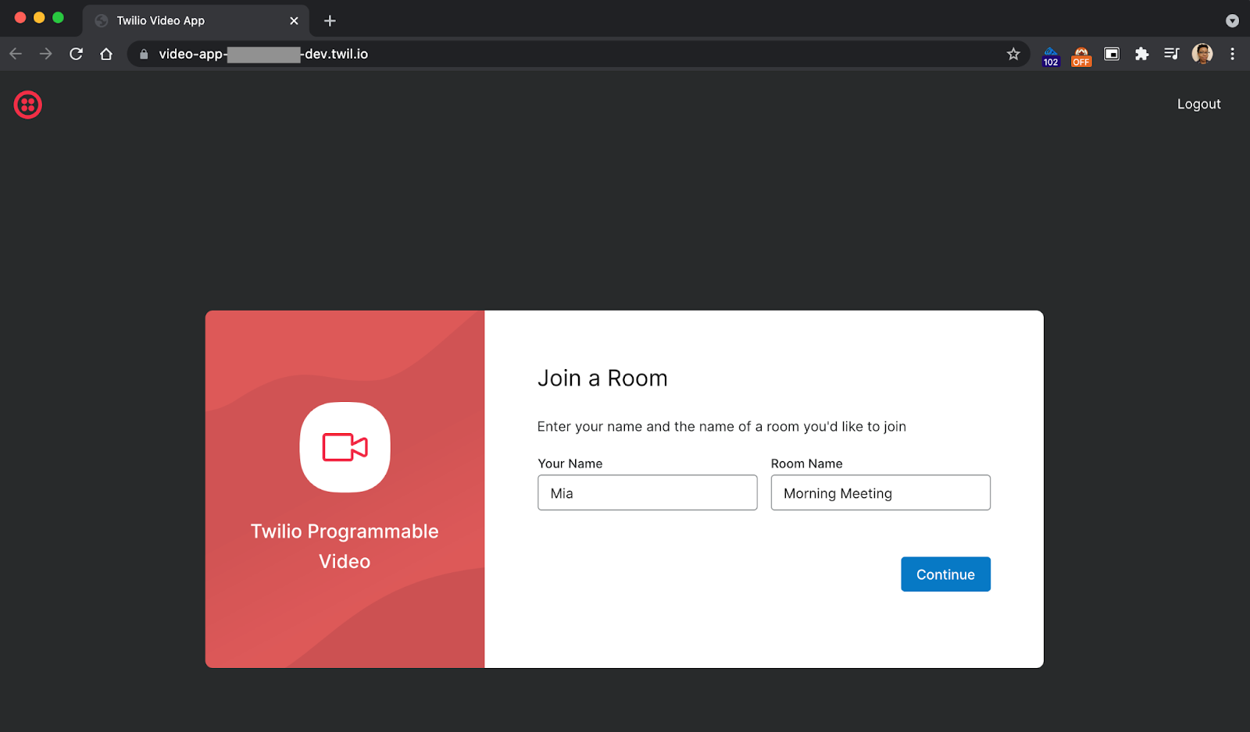Viewport: 1250px width, 732px height.
Task: Bookmark this page with the star icon
Action: coord(1013,54)
